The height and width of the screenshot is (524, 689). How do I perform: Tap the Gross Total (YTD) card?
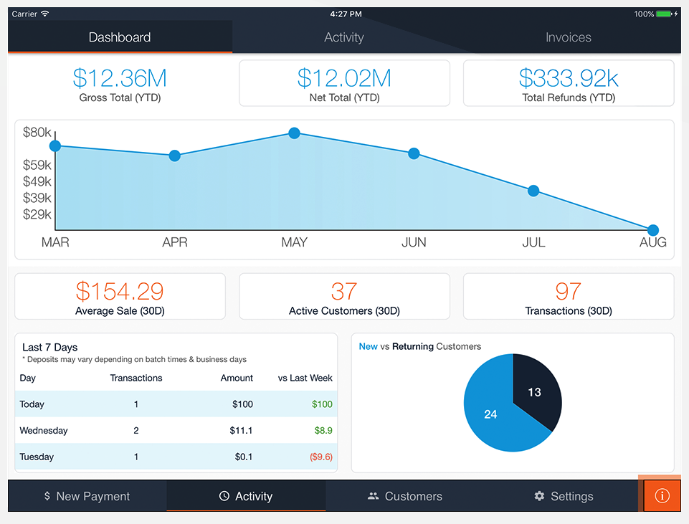click(x=120, y=84)
